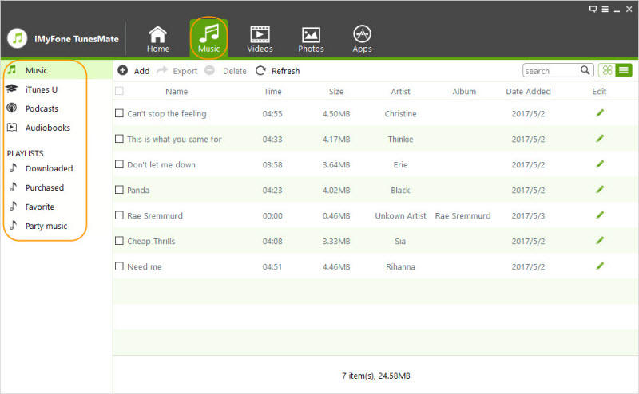The width and height of the screenshot is (639, 394).
Task: Sort by the Artist column header
Action: (x=400, y=91)
